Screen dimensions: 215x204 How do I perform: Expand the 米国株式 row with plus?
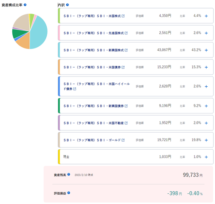pyautogui.click(x=206, y=16)
